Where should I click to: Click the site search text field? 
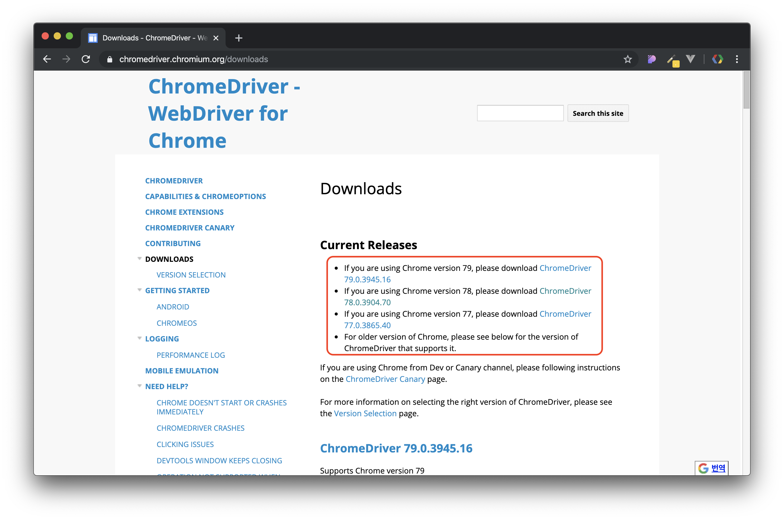tap(520, 113)
